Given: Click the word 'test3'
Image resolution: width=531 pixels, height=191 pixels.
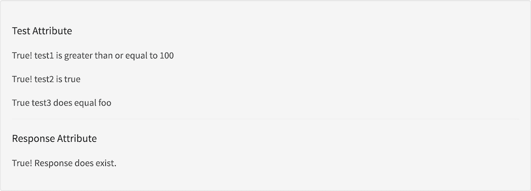Looking at the screenshot, I should (41, 103).
